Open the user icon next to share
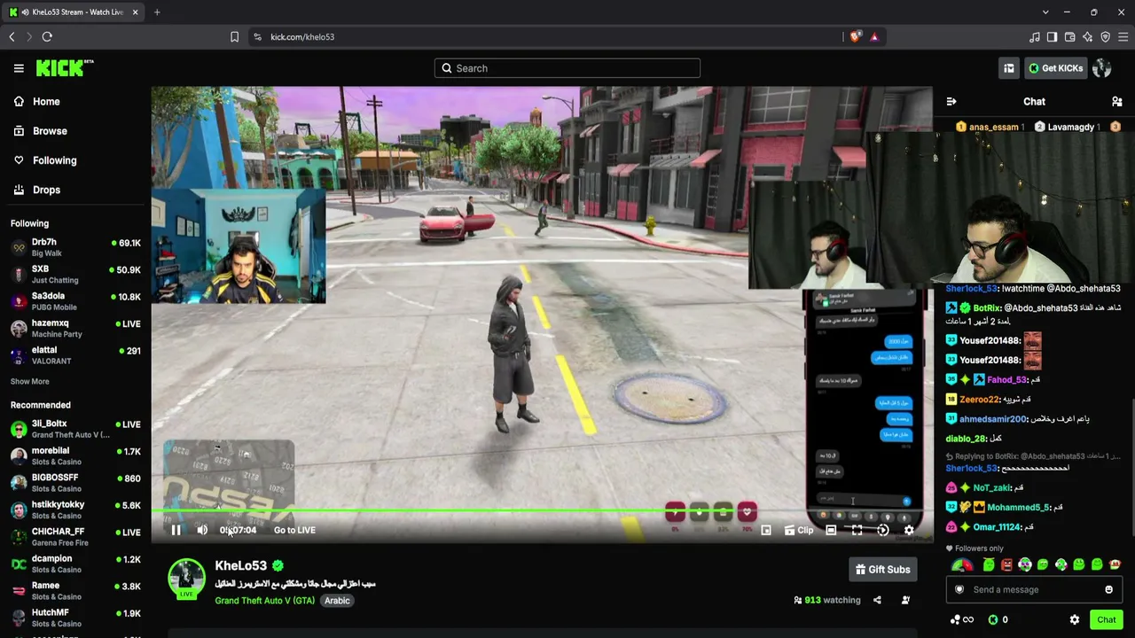1135x638 pixels. pos(905,601)
